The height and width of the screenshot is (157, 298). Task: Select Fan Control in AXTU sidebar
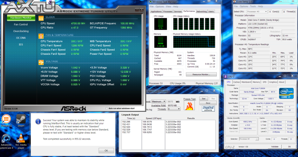[x=21, y=24]
